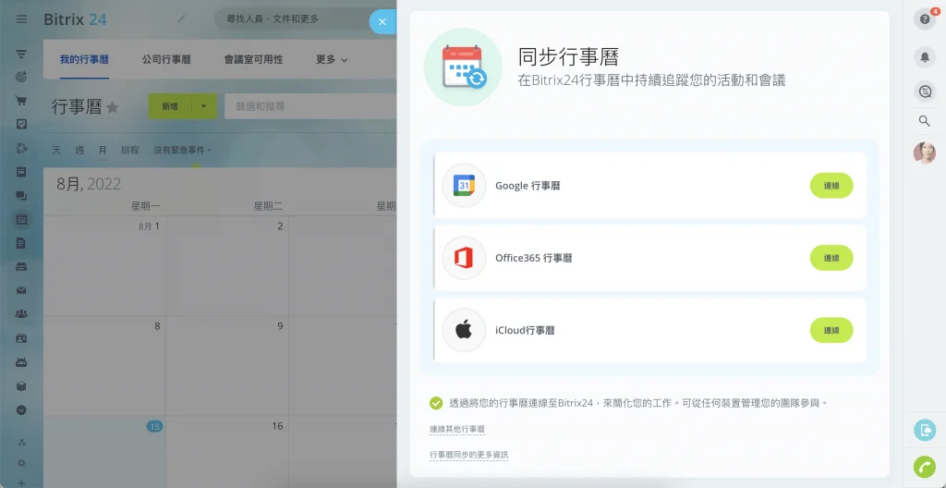Open the mail envelope icon in left sidebar
The image size is (946, 488).
tap(21, 290)
